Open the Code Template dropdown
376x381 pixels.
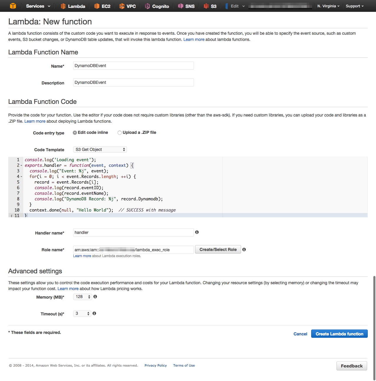[100, 149]
